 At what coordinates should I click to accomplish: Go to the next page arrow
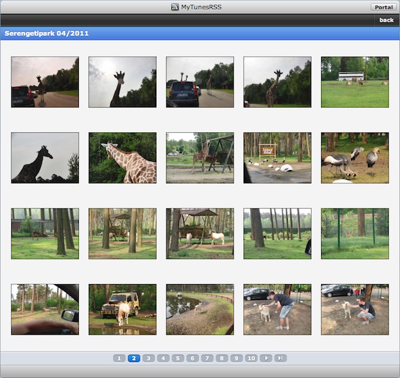(x=266, y=358)
